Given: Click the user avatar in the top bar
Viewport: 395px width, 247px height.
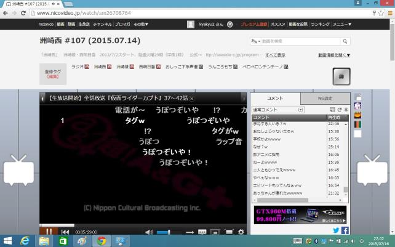Looking at the screenshot, I should [191, 24].
